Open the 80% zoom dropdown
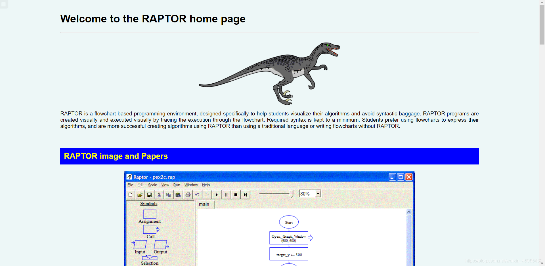Image resolution: width=545 pixels, height=266 pixels. tap(318, 194)
